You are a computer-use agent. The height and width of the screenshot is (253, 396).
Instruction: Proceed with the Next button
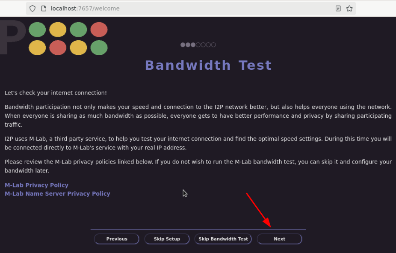coord(279,239)
